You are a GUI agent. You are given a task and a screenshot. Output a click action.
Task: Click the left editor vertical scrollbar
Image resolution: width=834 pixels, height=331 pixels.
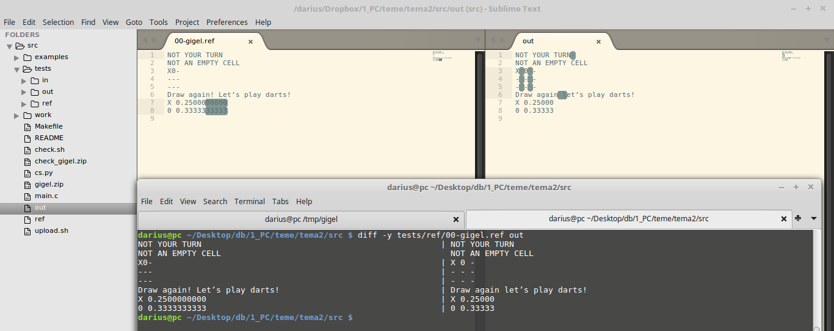click(480, 110)
